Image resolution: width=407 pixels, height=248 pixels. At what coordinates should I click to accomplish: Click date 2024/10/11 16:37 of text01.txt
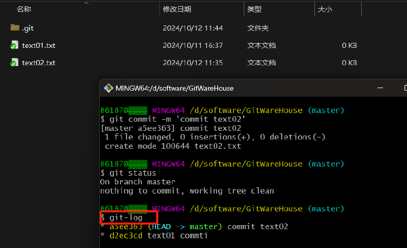click(193, 45)
